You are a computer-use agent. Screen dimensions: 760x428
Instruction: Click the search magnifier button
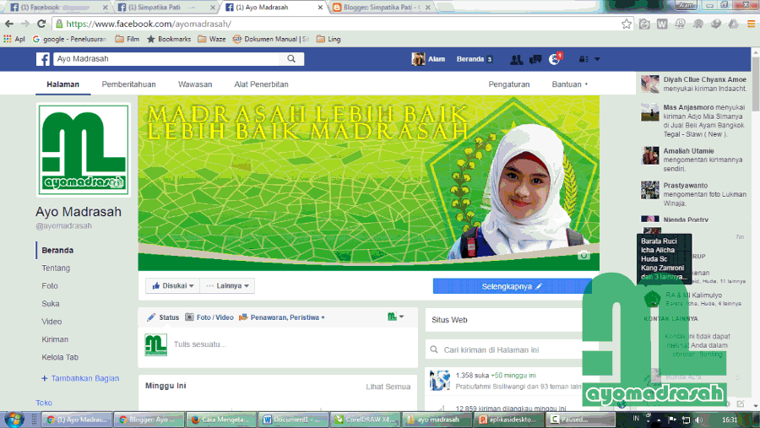pyautogui.click(x=291, y=58)
